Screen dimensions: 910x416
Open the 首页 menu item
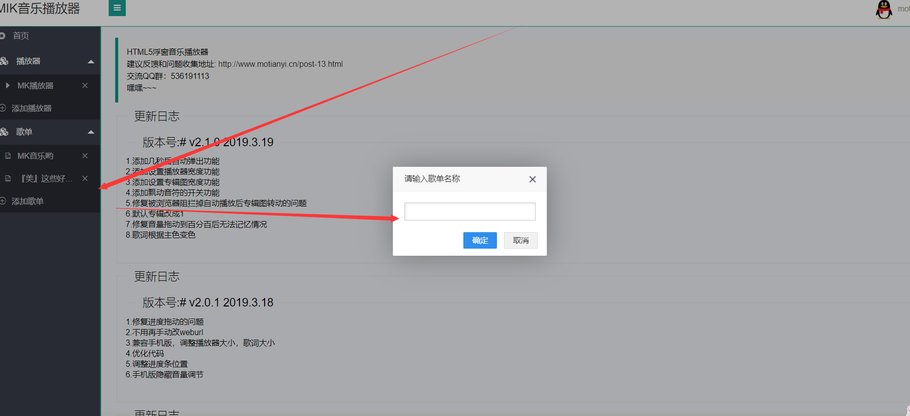[21, 36]
